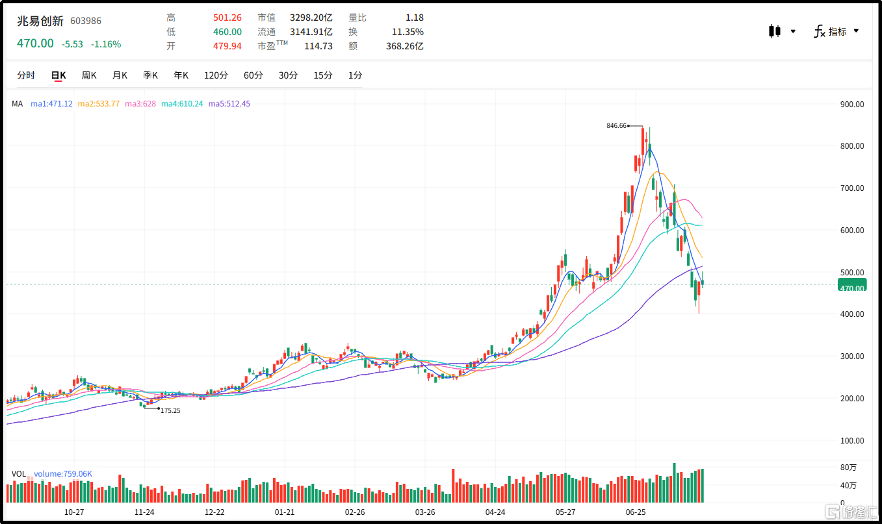This screenshot has width=882, height=524.
Task: Select the 季K quarterly chart
Action: coord(150,75)
